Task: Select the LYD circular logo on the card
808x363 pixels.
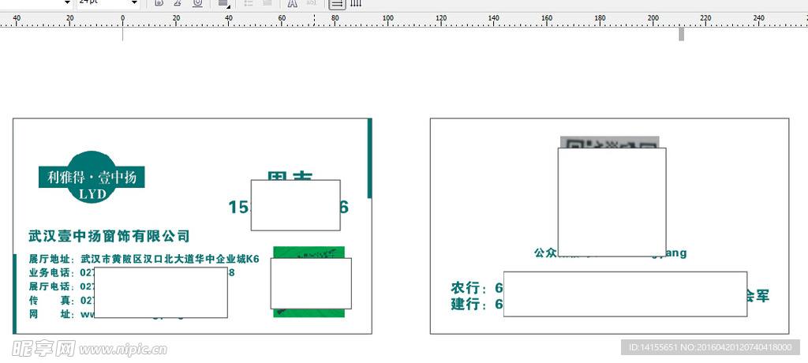Action: click(x=92, y=177)
